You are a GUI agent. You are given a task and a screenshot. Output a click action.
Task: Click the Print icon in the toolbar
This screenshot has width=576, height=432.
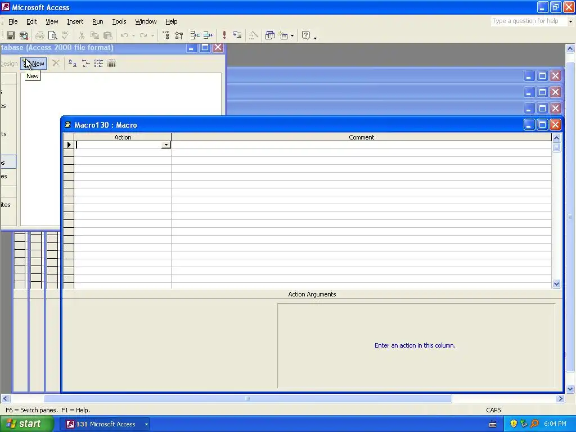(x=40, y=35)
